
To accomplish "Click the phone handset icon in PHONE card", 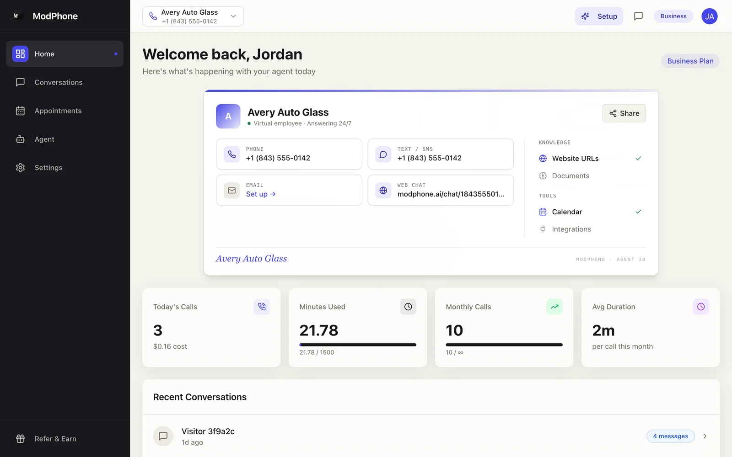I will [232, 154].
